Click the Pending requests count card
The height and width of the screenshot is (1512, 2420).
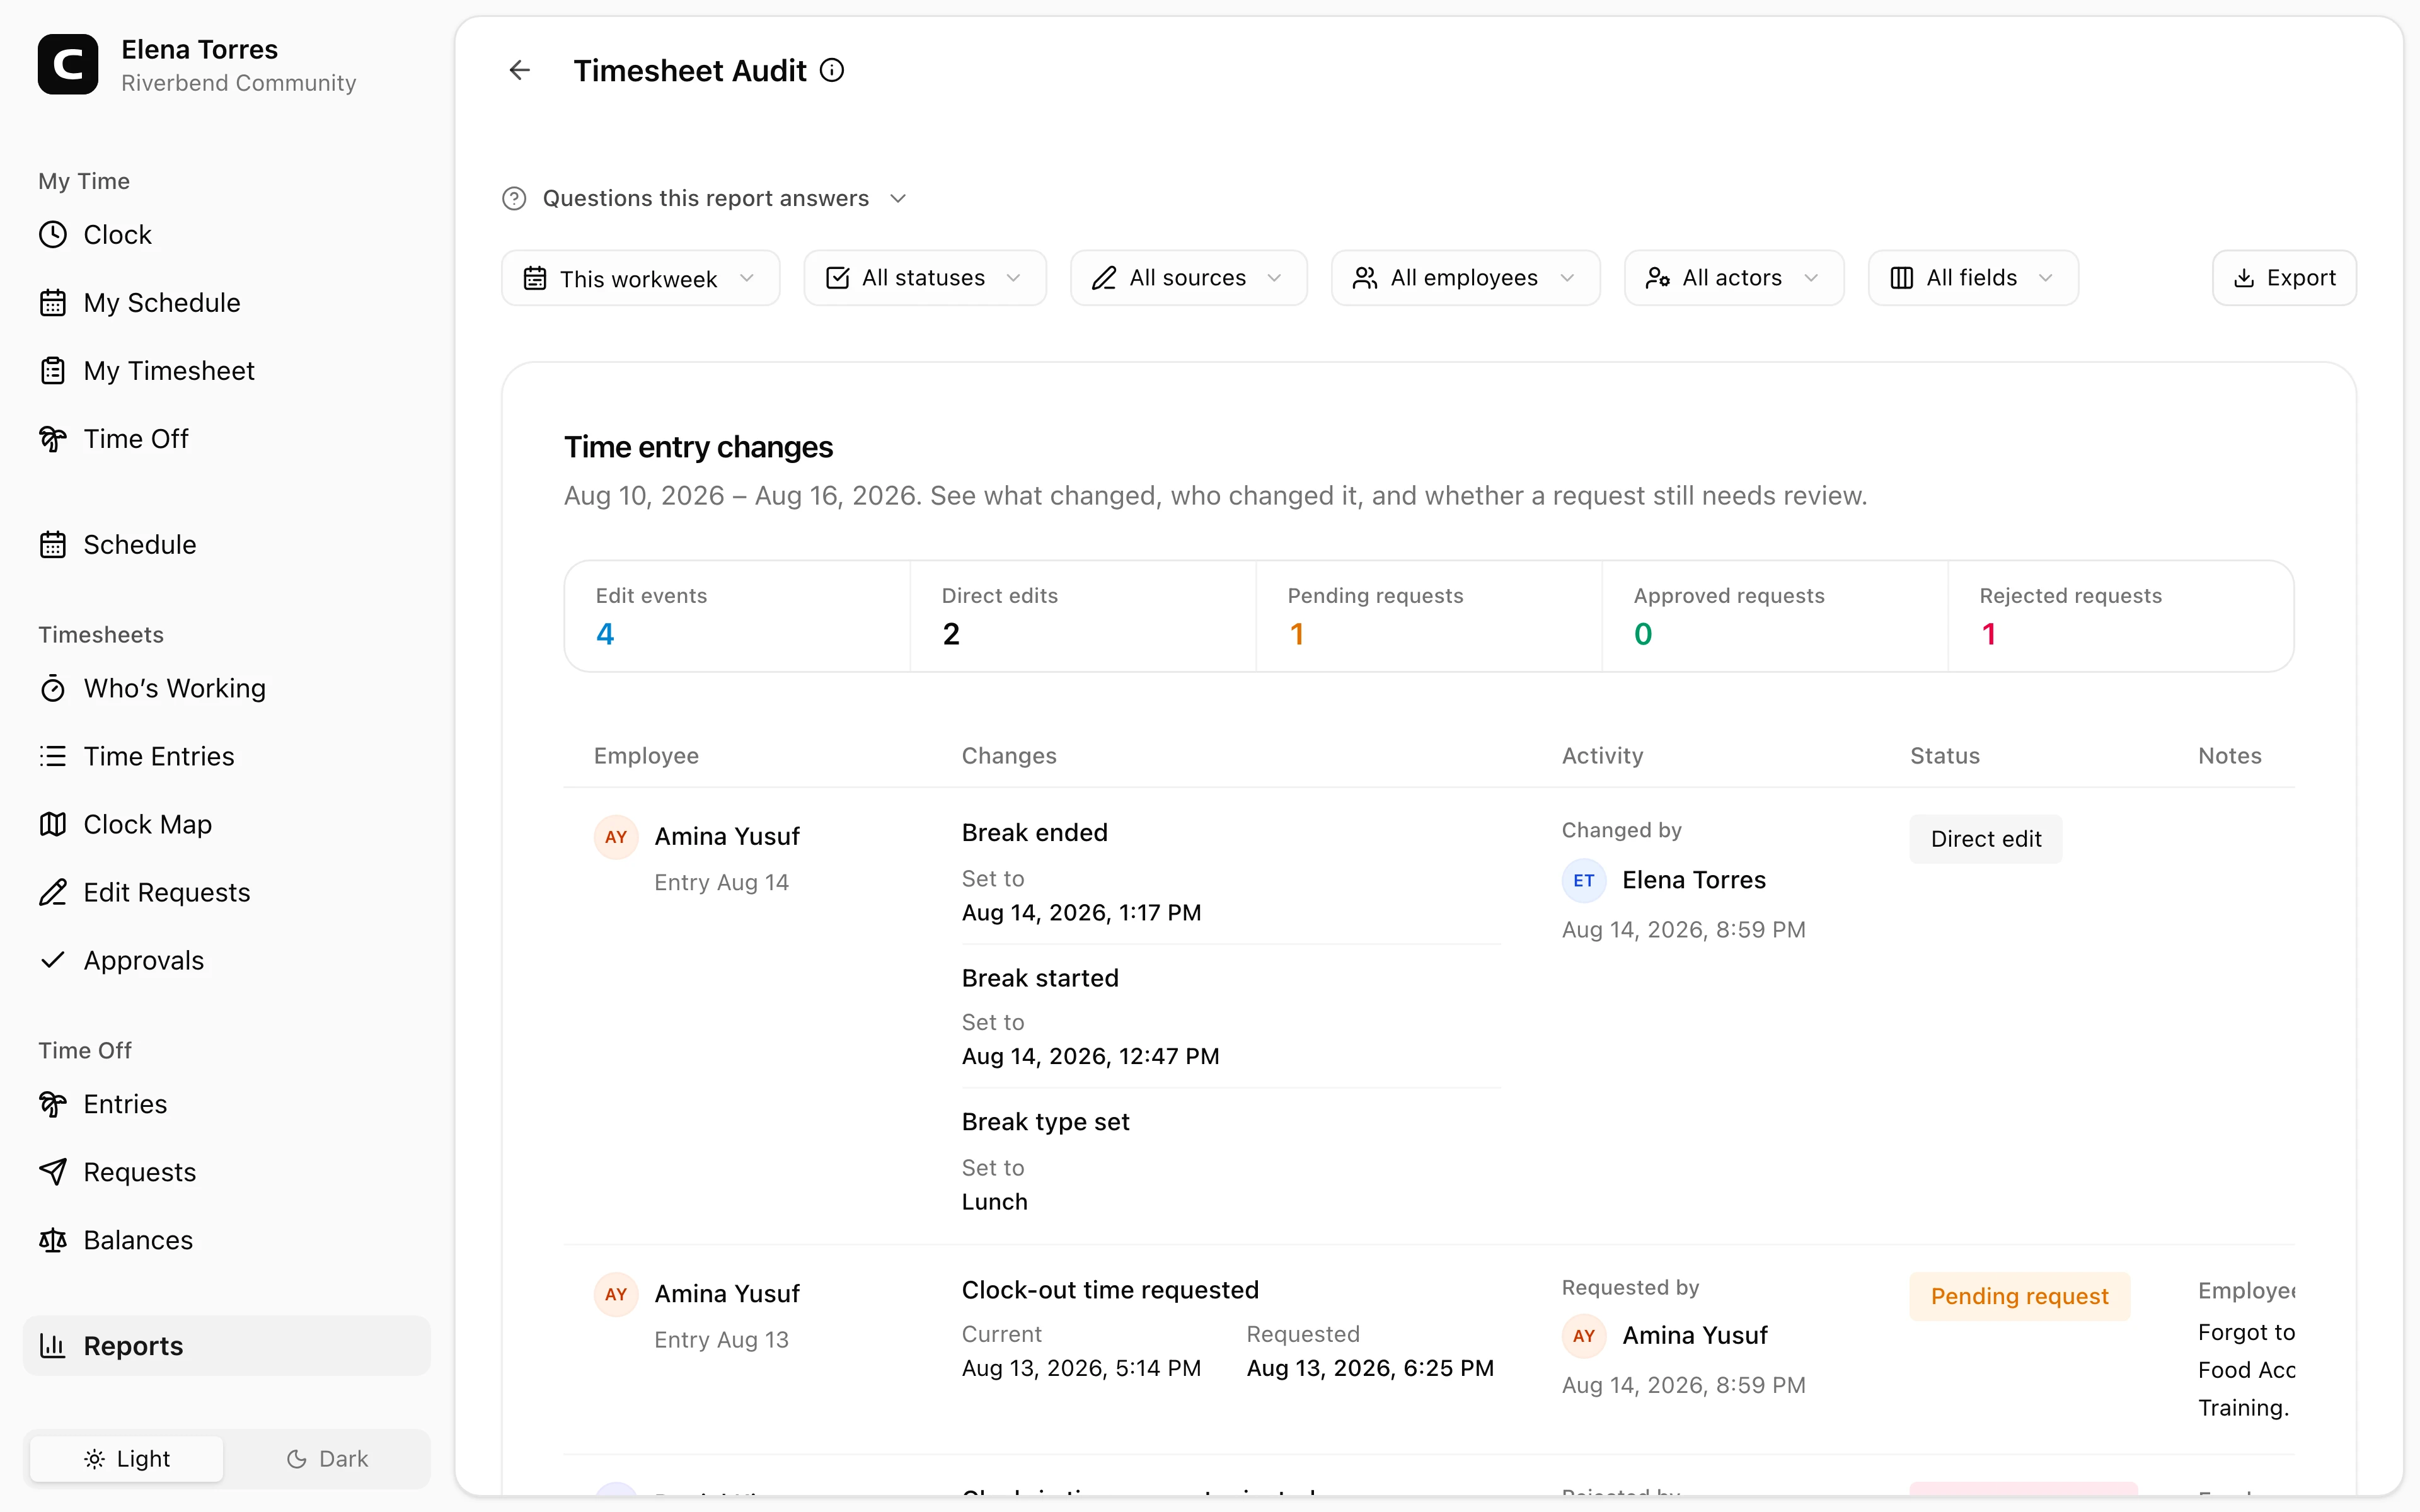tap(1429, 616)
